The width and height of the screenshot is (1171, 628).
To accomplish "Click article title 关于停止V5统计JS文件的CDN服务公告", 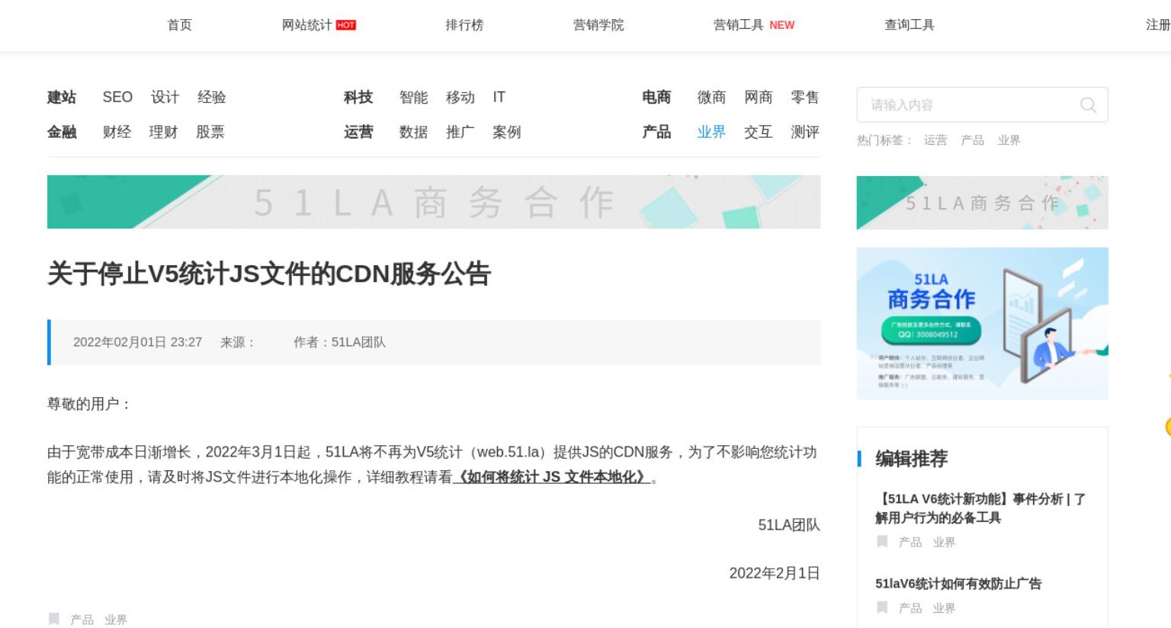I will click(269, 274).
